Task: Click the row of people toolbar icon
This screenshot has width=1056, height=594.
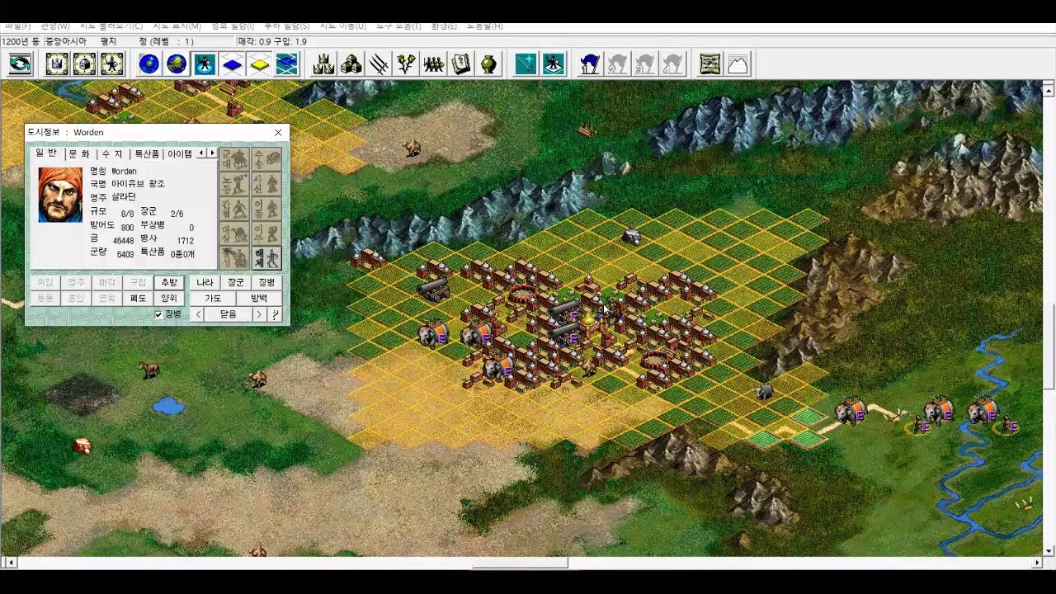Action: pyautogui.click(x=434, y=64)
